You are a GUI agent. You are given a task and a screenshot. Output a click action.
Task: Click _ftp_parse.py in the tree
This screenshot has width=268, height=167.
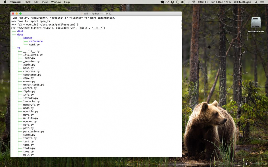click(x=33, y=55)
